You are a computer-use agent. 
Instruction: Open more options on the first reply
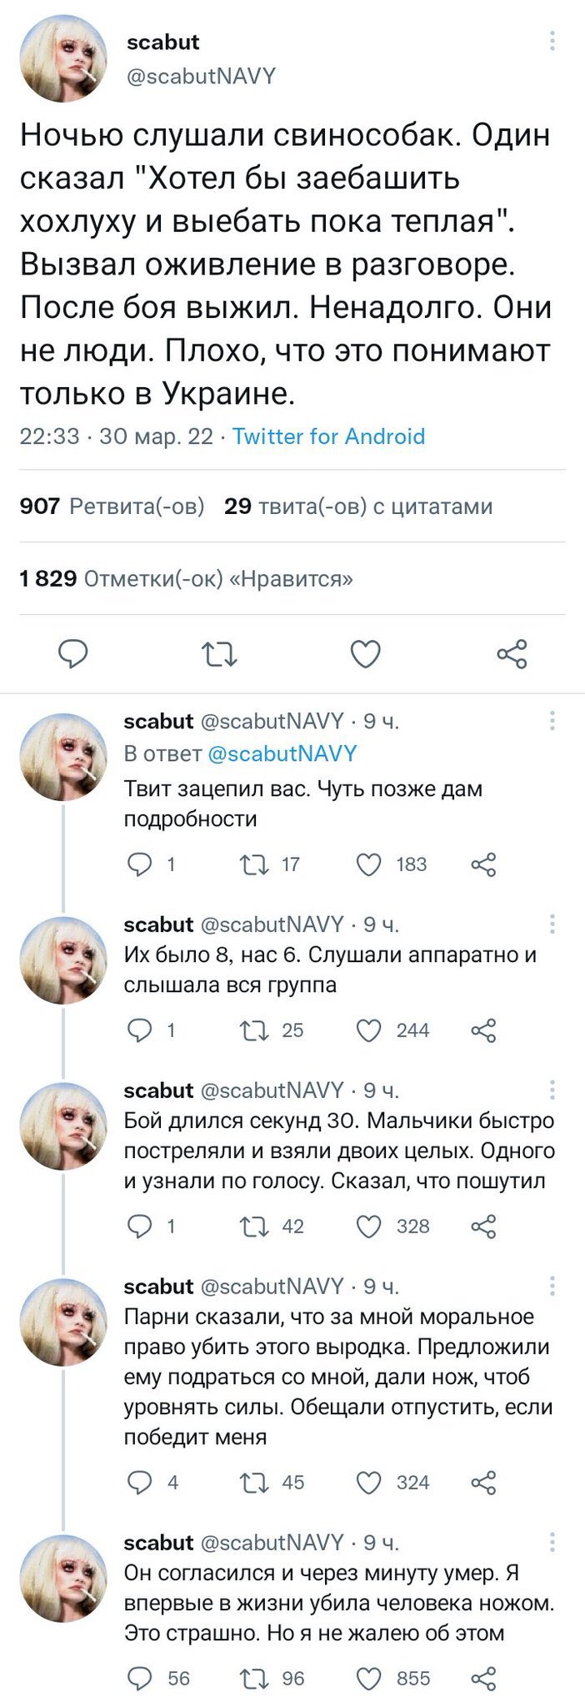click(552, 721)
